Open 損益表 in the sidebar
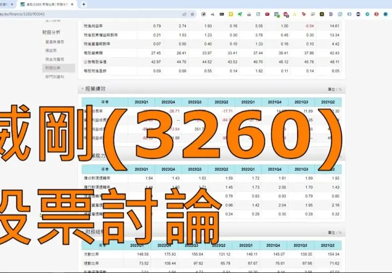This screenshot has width=392, height=273. 51,50
